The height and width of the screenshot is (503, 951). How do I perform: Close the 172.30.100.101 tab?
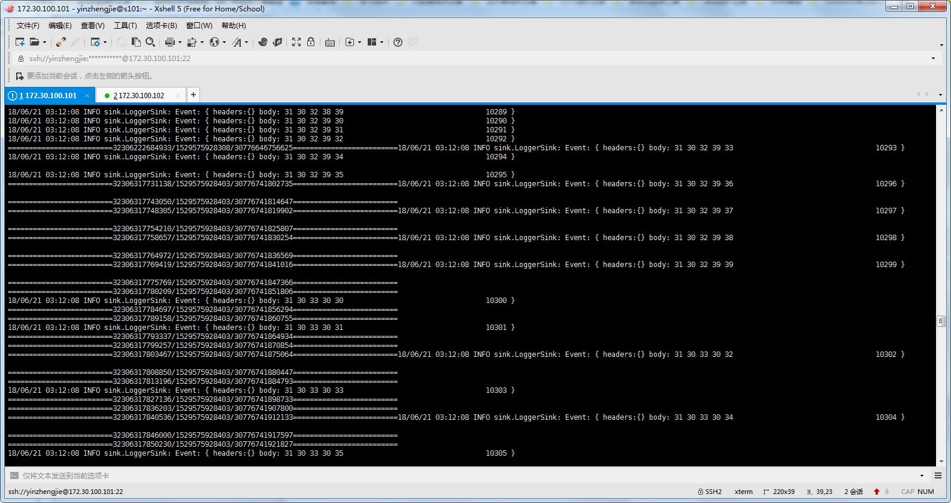click(87, 95)
